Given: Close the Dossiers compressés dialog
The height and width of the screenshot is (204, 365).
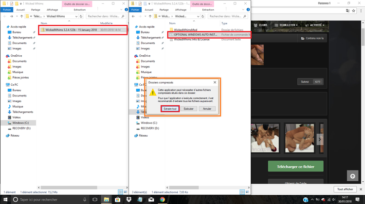Looking at the screenshot, I should (215, 82).
